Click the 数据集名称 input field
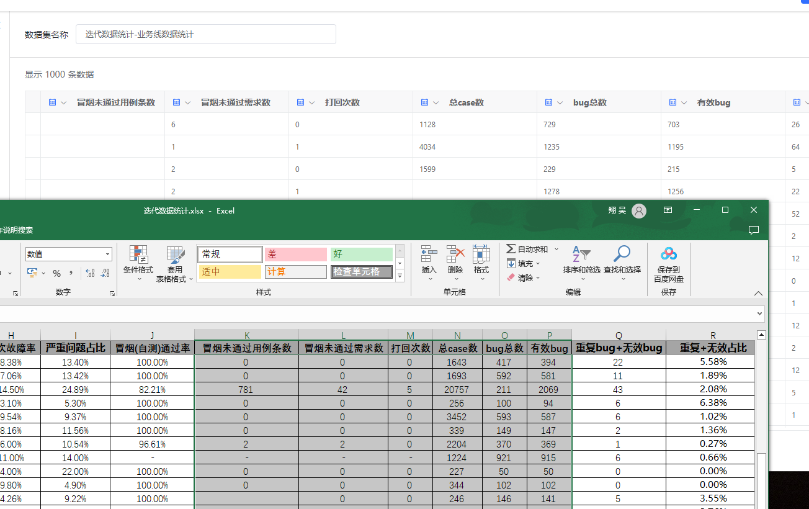 [205, 34]
